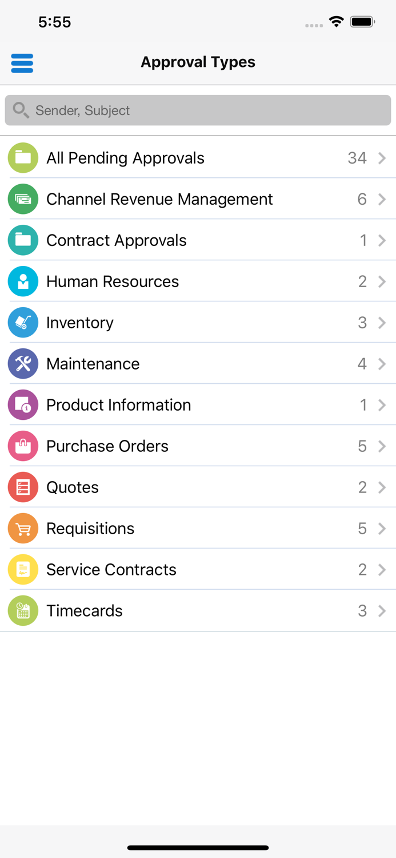Image resolution: width=396 pixels, height=858 pixels.
Task: Expand the Inventory row chevron
Action: (382, 322)
